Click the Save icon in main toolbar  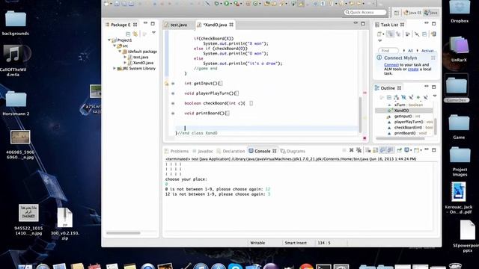(x=117, y=4)
